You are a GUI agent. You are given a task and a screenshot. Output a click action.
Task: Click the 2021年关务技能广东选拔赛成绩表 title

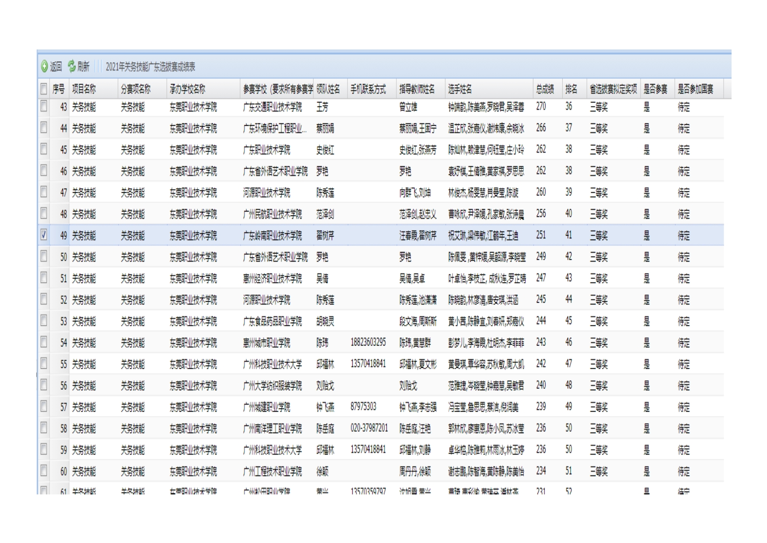coord(151,67)
